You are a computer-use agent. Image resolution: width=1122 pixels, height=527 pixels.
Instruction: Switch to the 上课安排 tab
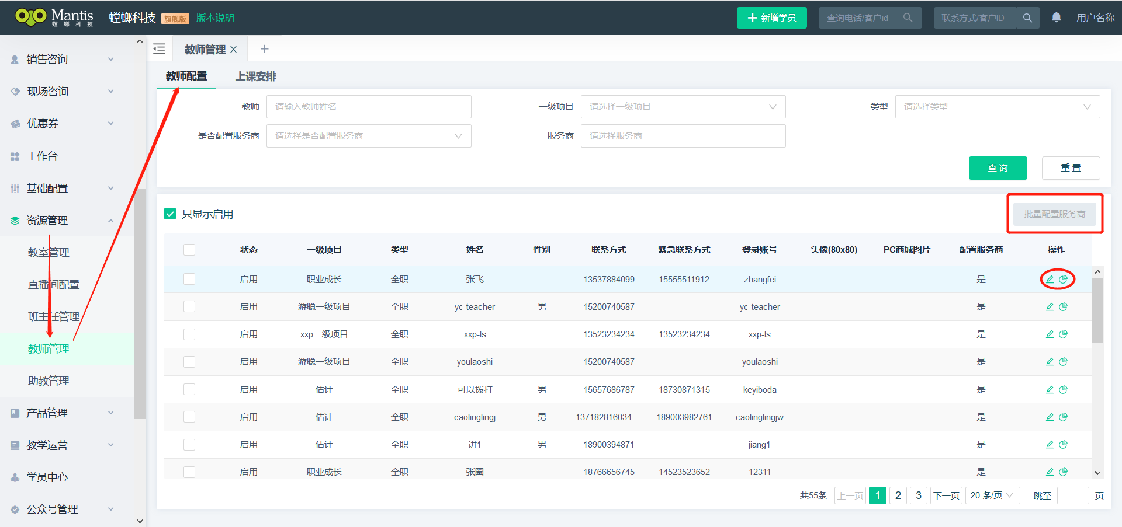[x=256, y=76]
